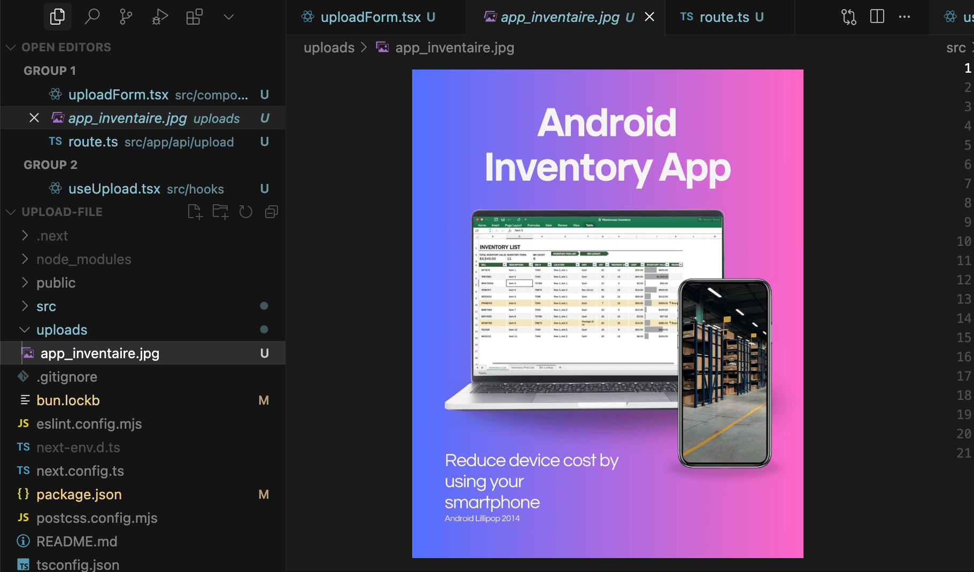
Task: Open the Explorer view in the activity bar
Action: tap(57, 17)
